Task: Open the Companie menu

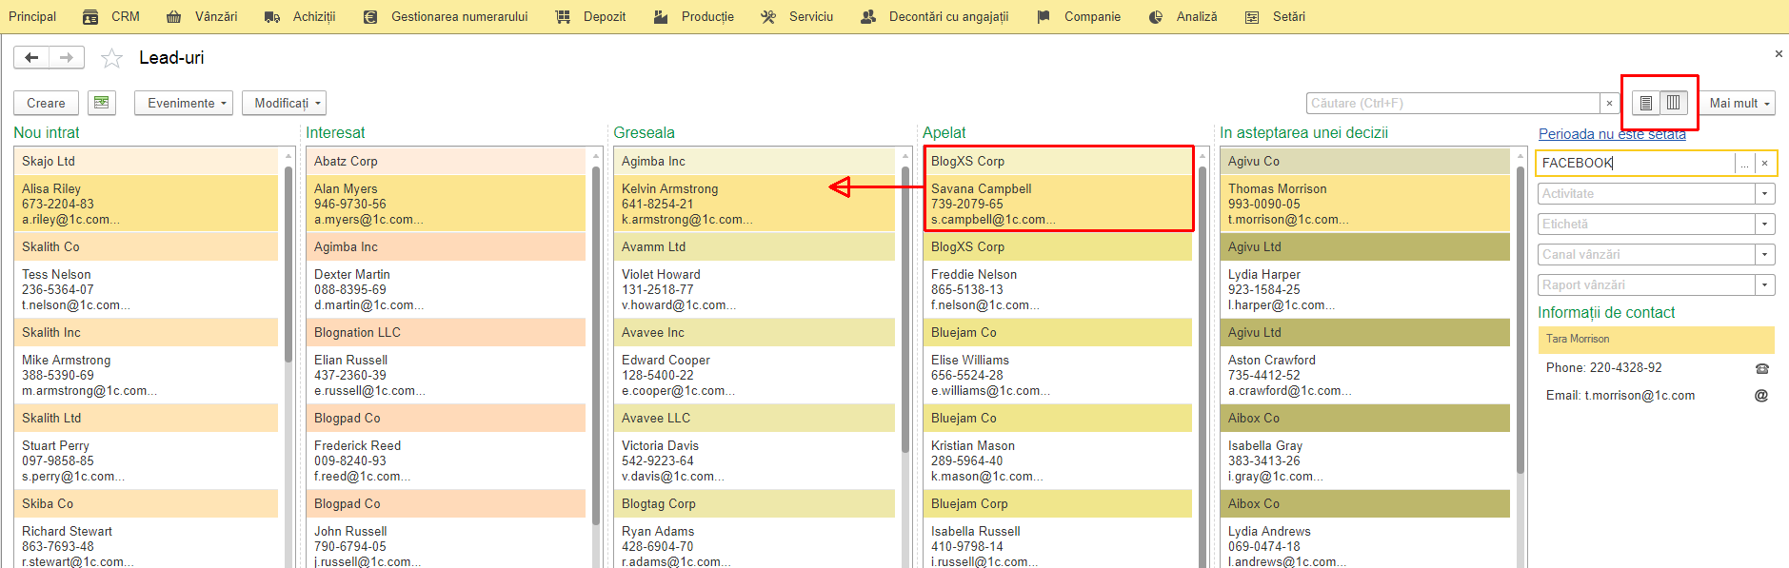Action: pos(1079,16)
